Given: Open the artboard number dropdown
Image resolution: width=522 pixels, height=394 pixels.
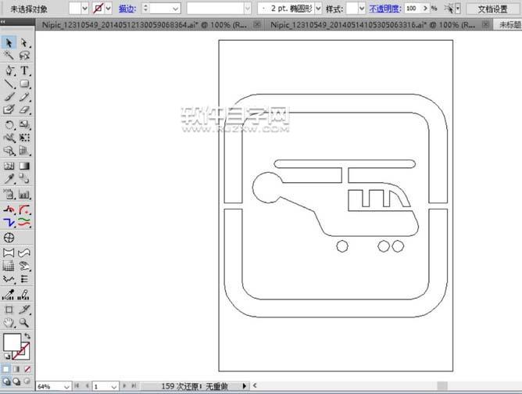Looking at the screenshot, I should 114,386.
